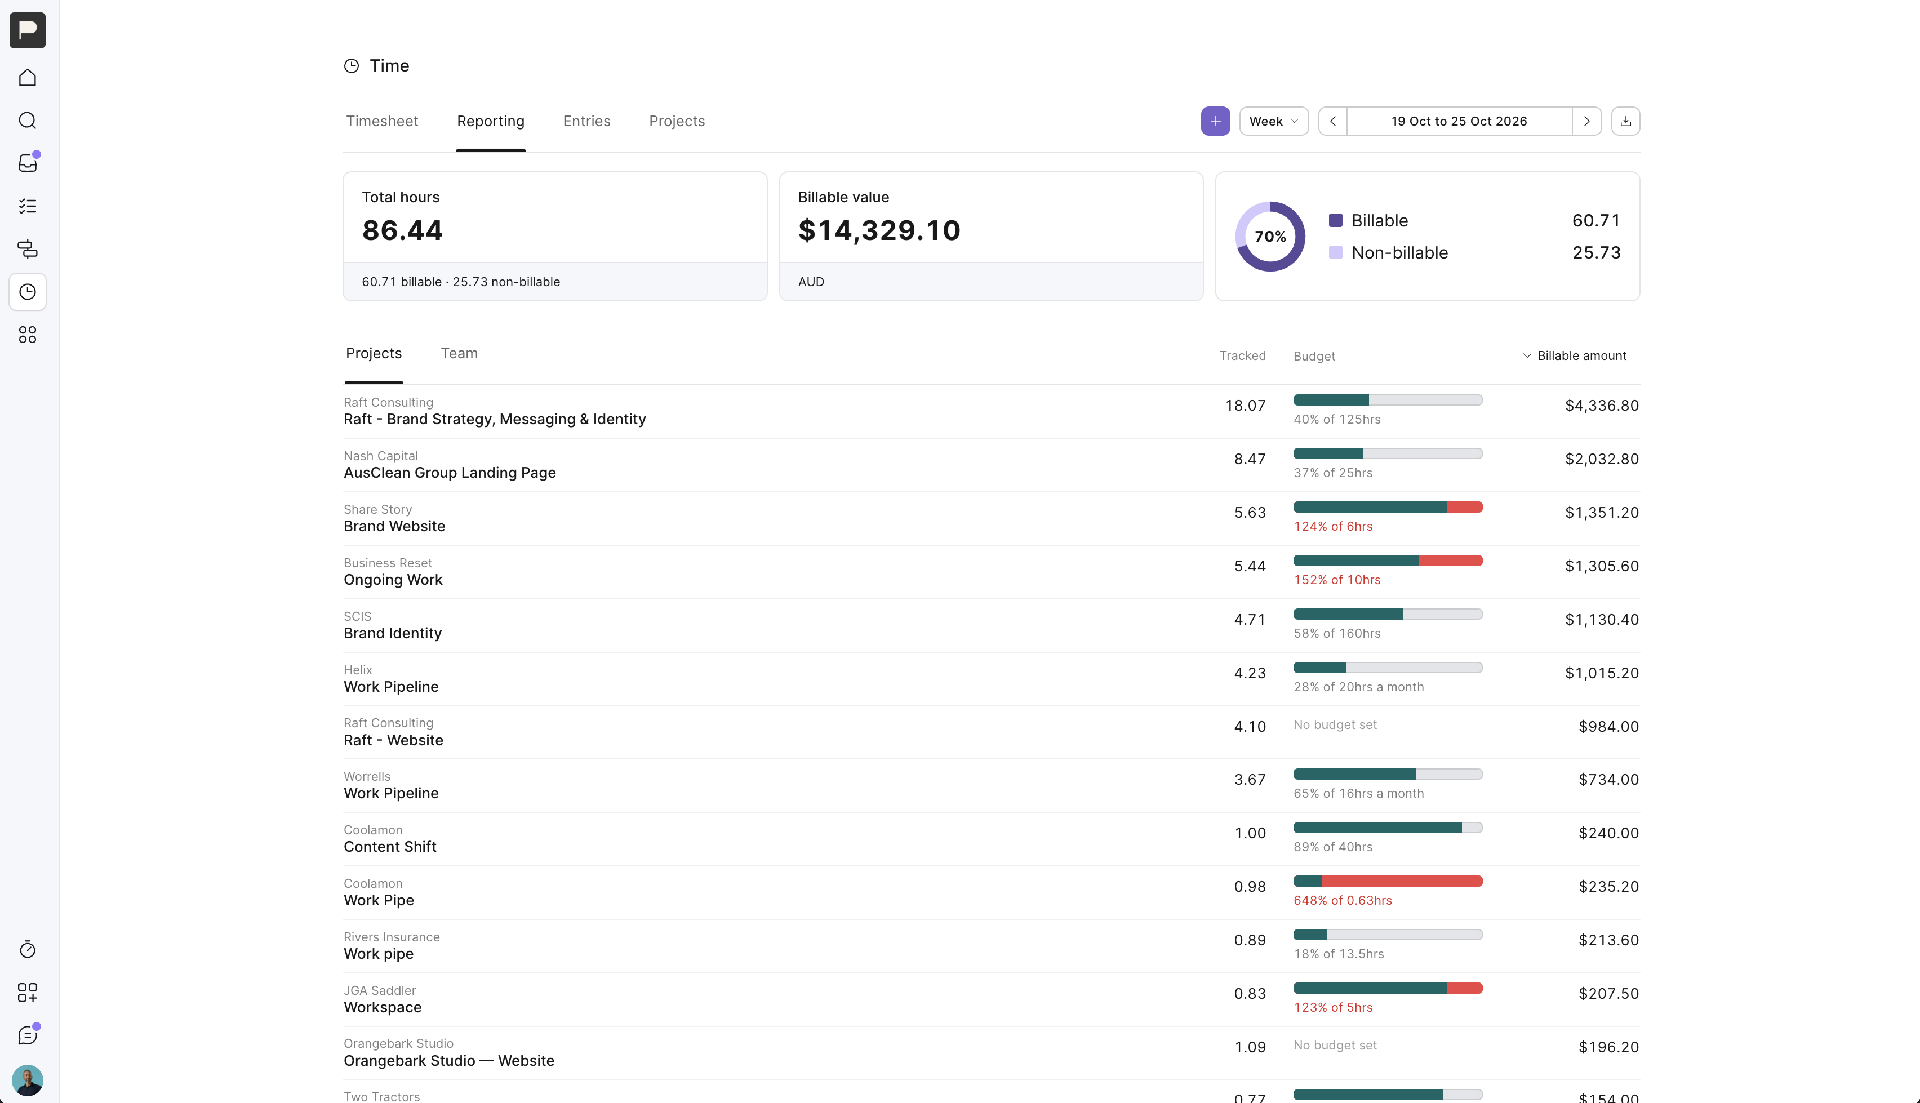Click the 648% of 0.63hrs budget text
This screenshot has height=1103, width=1920.
(1342, 900)
